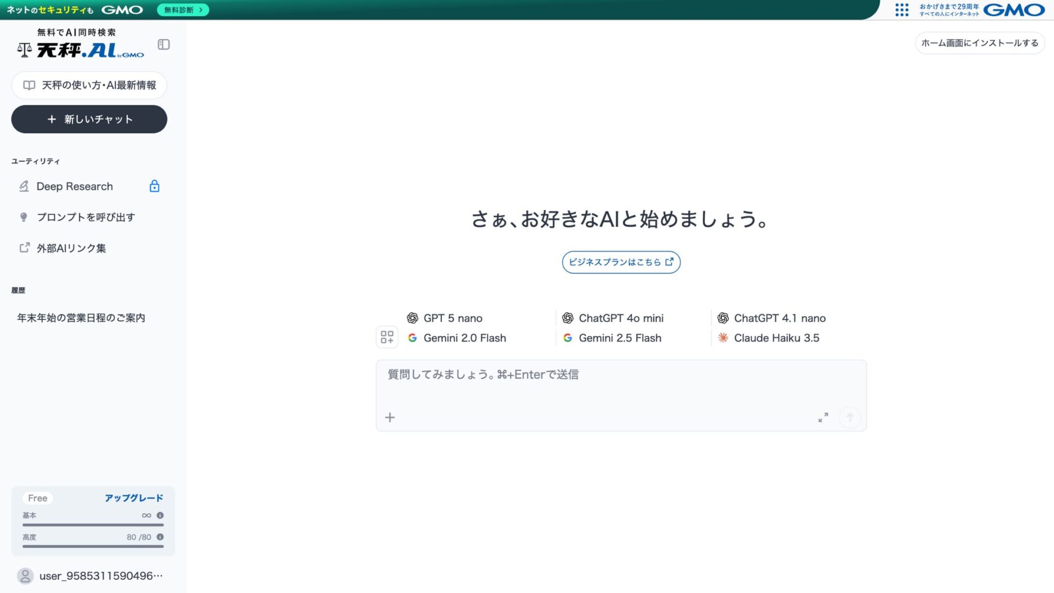Open 天秤の使い方・AI最新情報 guide
The image size is (1054, 593).
(x=89, y=85)
